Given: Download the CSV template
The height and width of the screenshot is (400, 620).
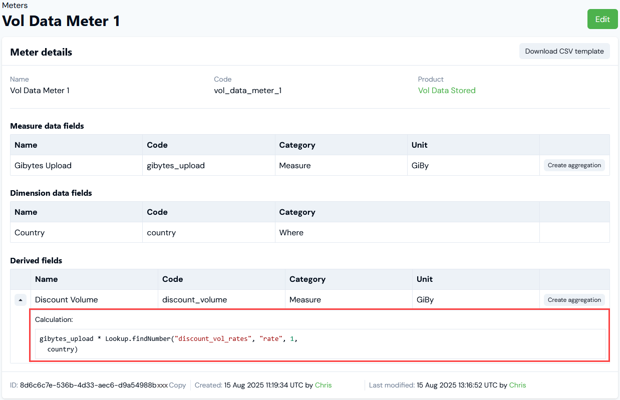Looking at the screenshot, I should click(x=564, y=51).
